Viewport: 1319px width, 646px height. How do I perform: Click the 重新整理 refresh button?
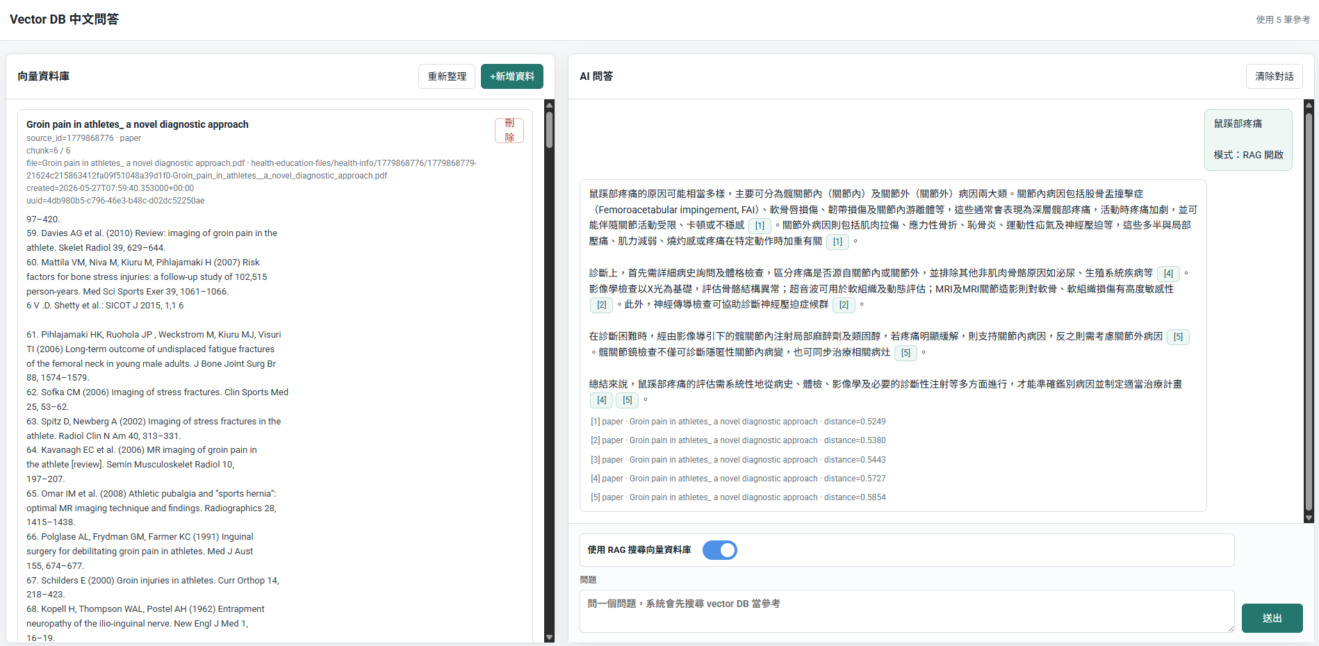point(447,76)
